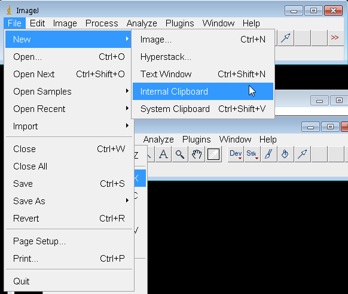Screen dimensions: 348x294
Task: Choose Close All menu item
Action: pyautogui.click(x=69, y=166)
